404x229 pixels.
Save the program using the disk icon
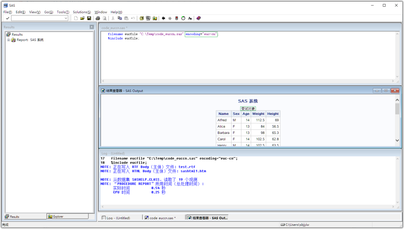(88, 18)
